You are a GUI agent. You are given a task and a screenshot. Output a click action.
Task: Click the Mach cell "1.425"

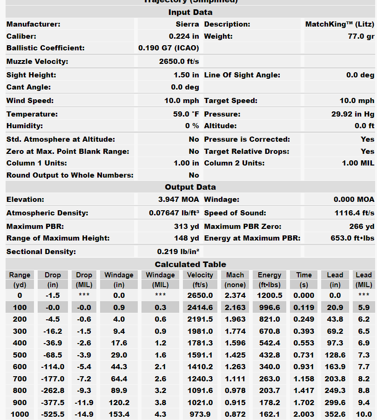tap(235, 355)
